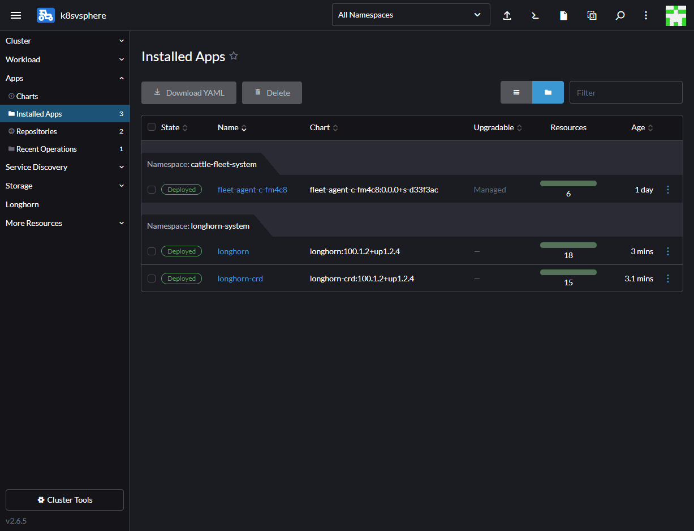Click the Cluster Tools button

click(64, 500)
